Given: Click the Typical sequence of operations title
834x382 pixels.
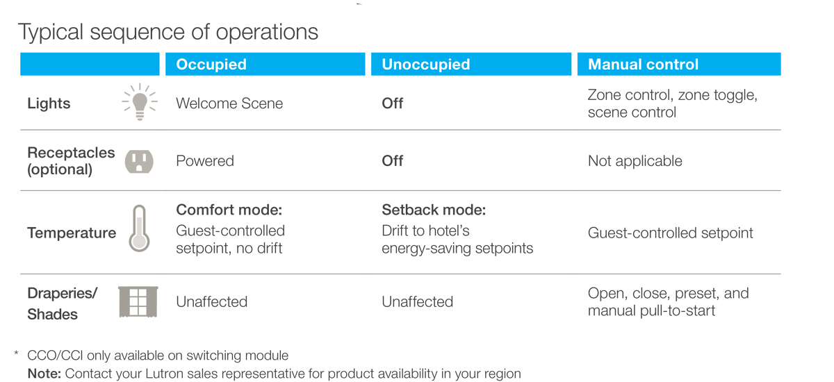Looking at the screenshot, I should tap(168, 32).
